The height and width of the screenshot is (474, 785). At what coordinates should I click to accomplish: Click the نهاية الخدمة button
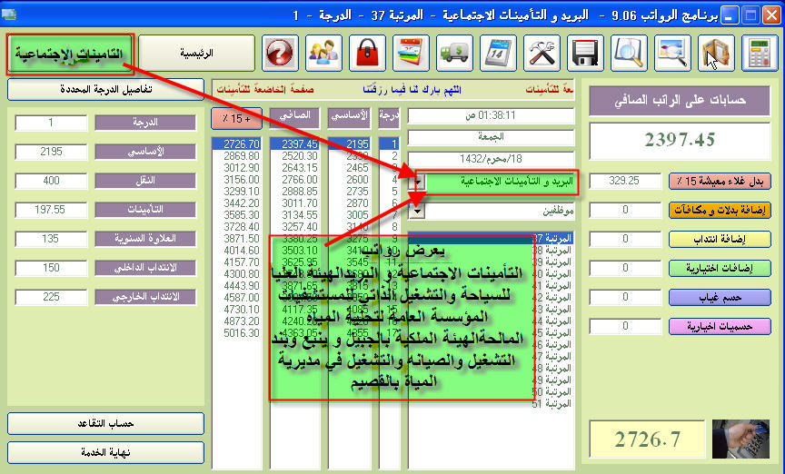[x=105, y=449]
